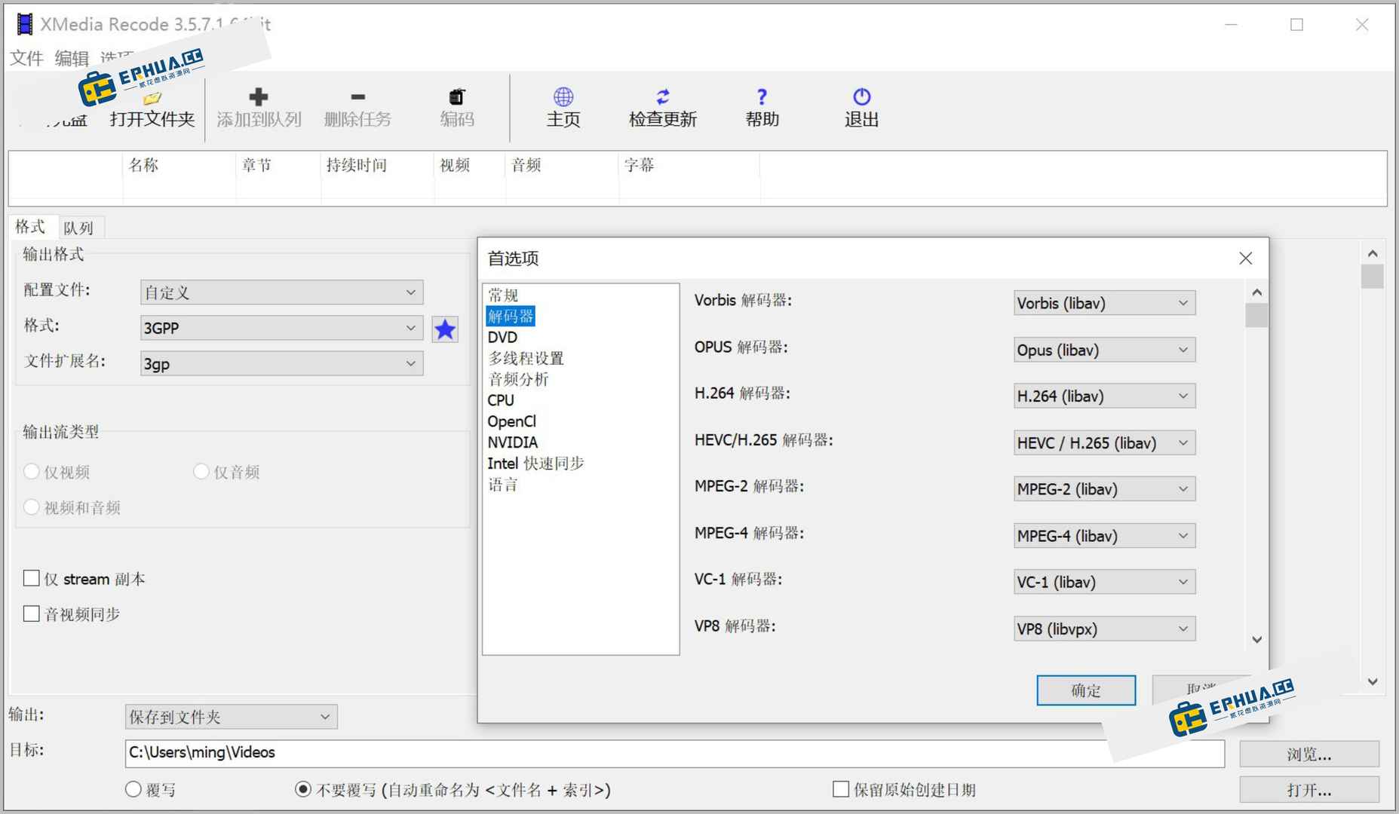Select the 仅音频 radio button
The width and height of the screenshot is (1399, 814).
(201, 471)
